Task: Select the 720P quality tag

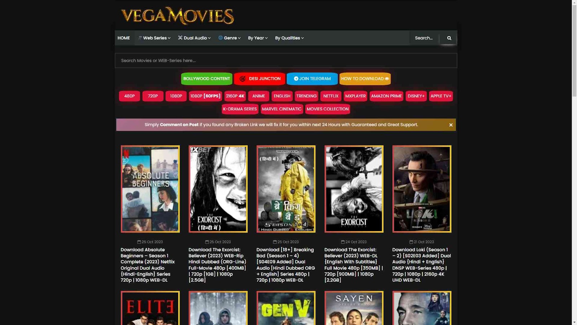Action: click(x=153, y=96)
